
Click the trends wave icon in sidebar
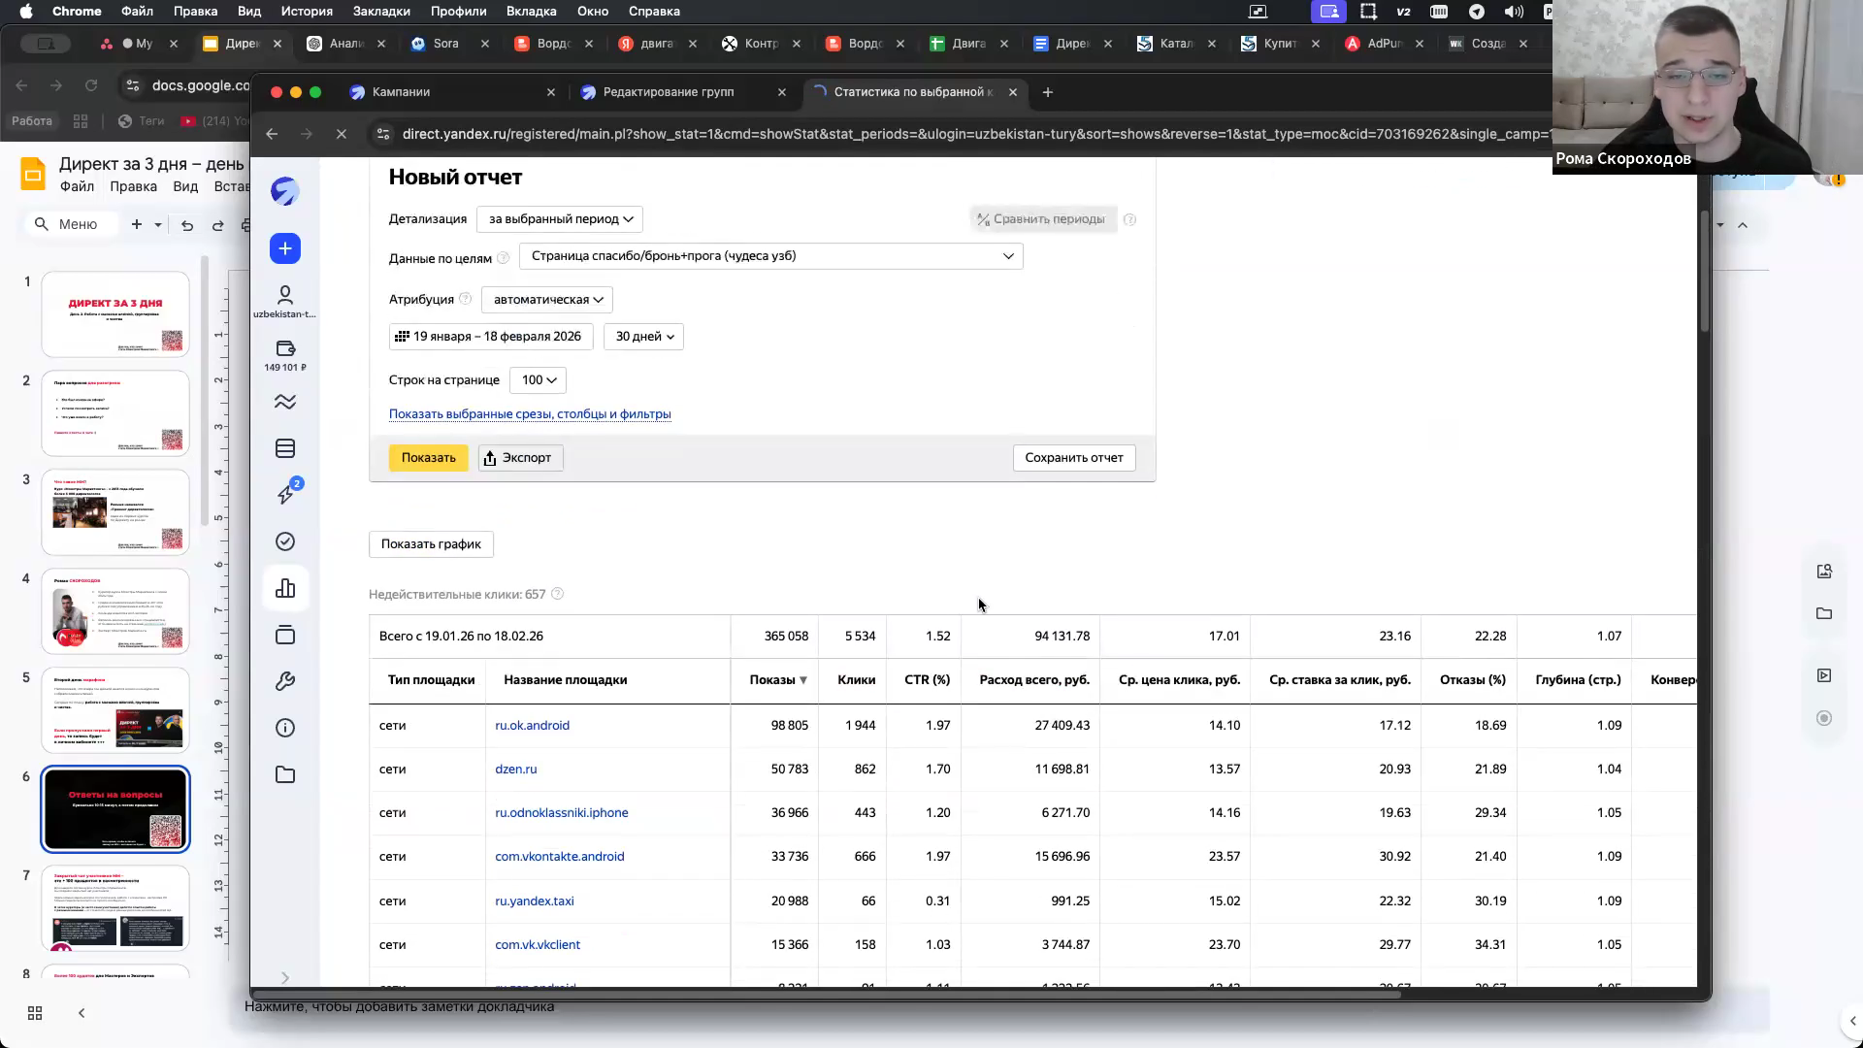[285, 402]
